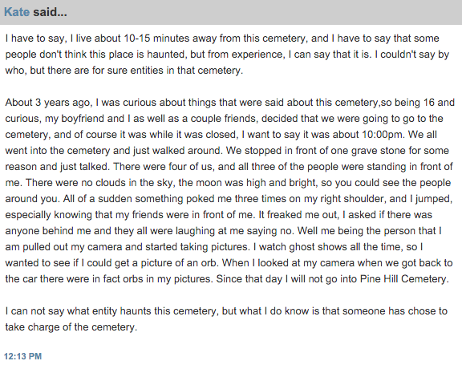
Task: Click the gray comment header bar
Action: pos(231,12)
